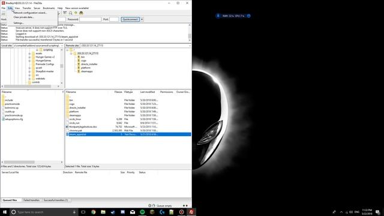
Task: Switch to the Queued files tab
Action: (10, 200)
